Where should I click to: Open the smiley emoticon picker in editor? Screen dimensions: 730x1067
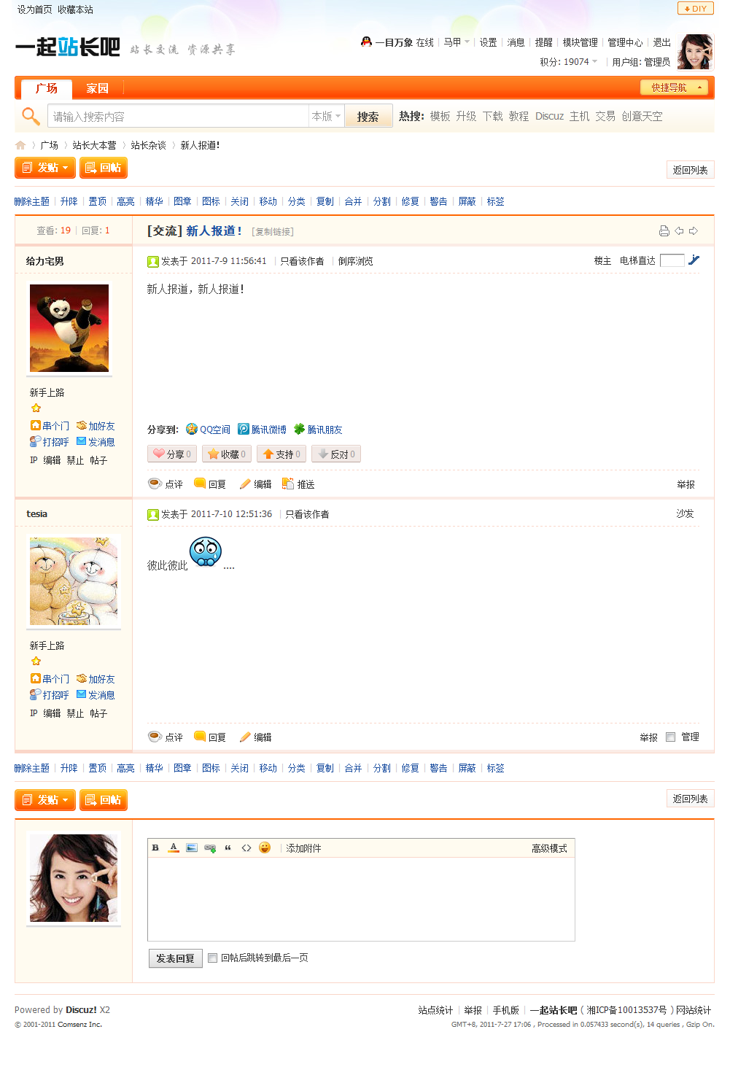point(265,847)
